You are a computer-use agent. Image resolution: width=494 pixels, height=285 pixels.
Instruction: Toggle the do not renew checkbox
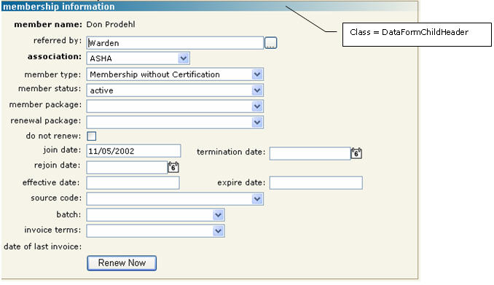[x=91, y=136]
